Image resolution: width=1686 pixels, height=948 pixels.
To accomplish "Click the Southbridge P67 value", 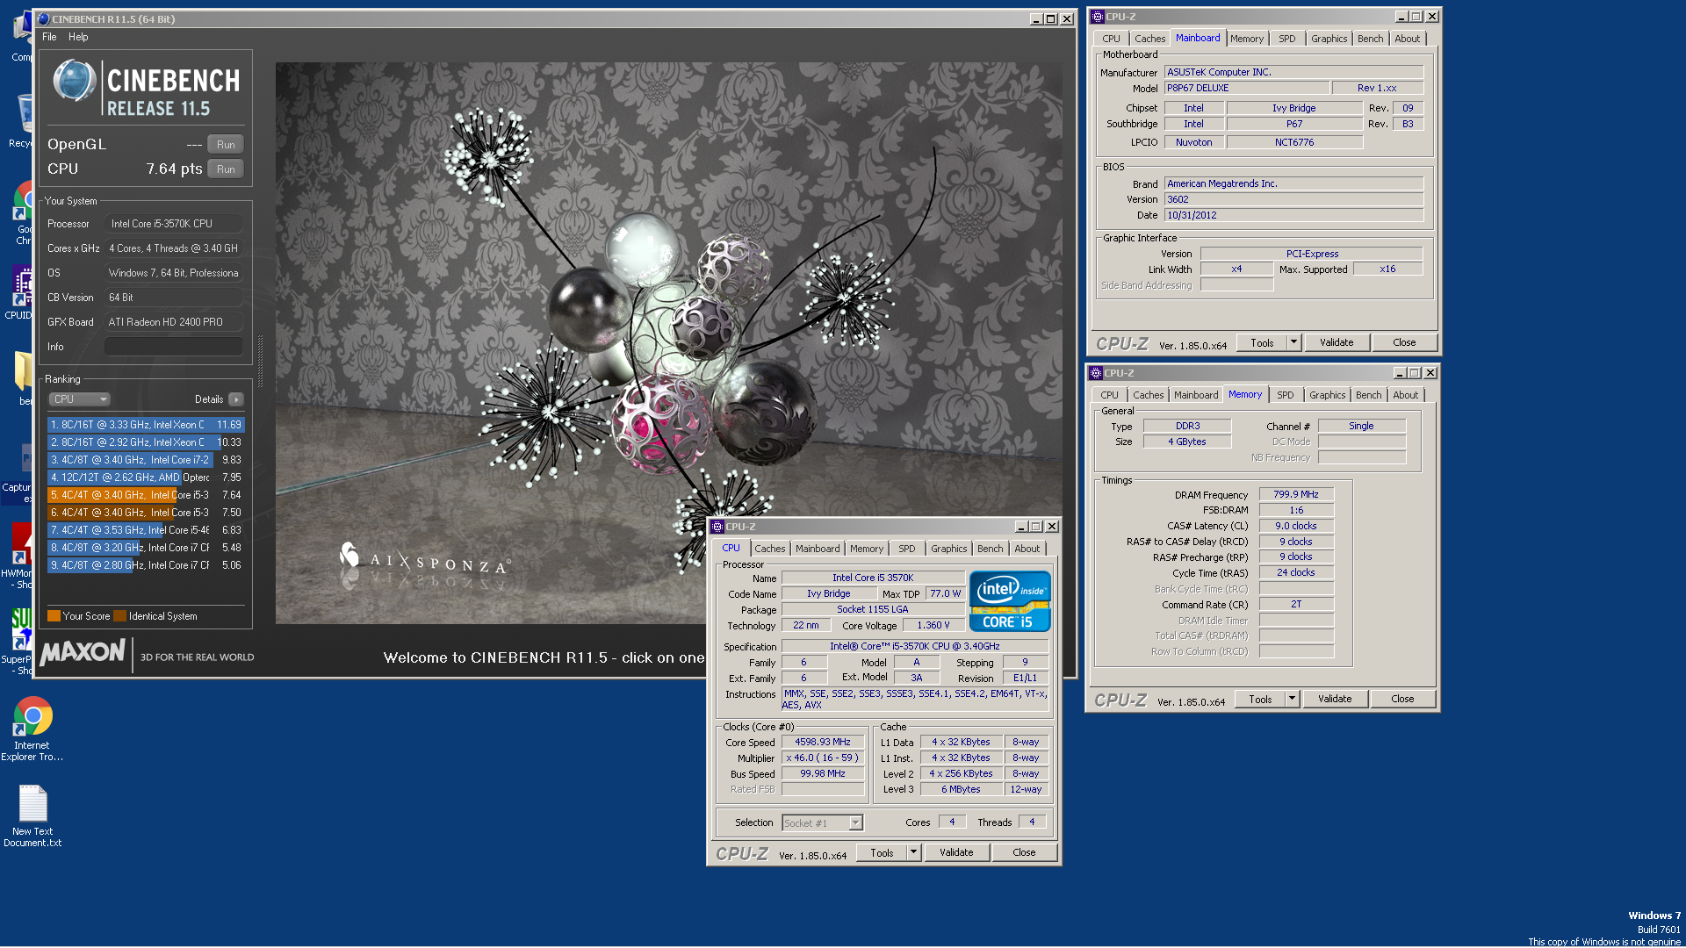I will pyautogui.click(x=1294, y=125).
